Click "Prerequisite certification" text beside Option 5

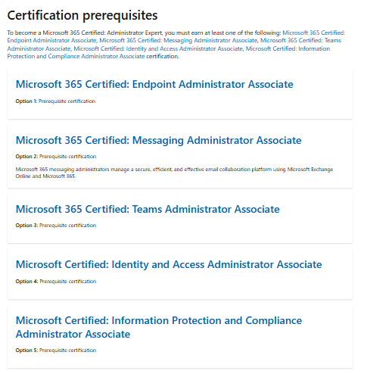[68, 351]
